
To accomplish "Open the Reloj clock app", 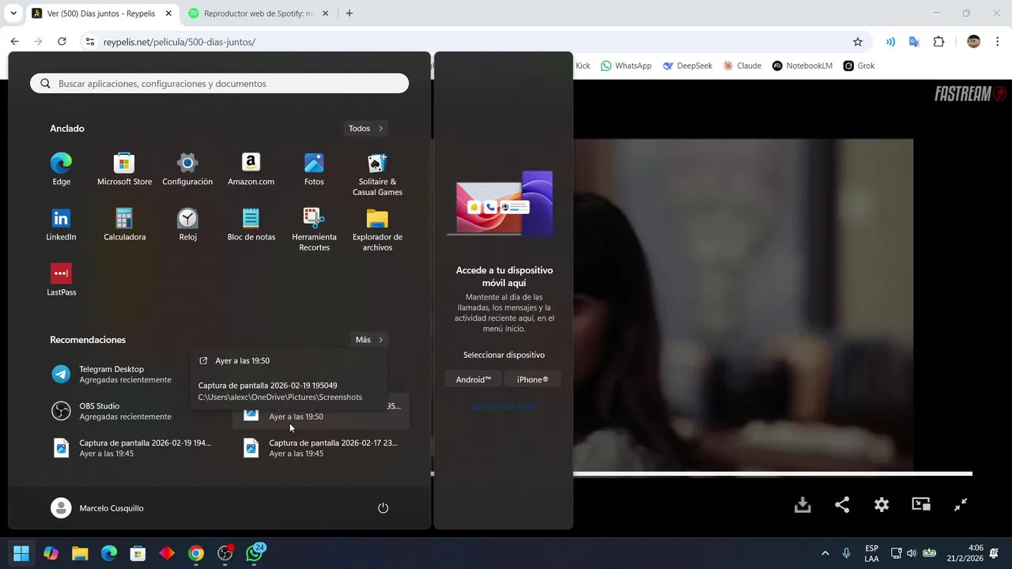I will 187,225.
